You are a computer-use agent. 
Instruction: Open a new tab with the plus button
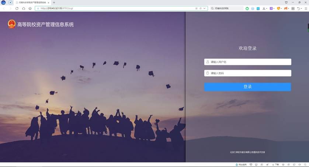(x=54, y=3)
